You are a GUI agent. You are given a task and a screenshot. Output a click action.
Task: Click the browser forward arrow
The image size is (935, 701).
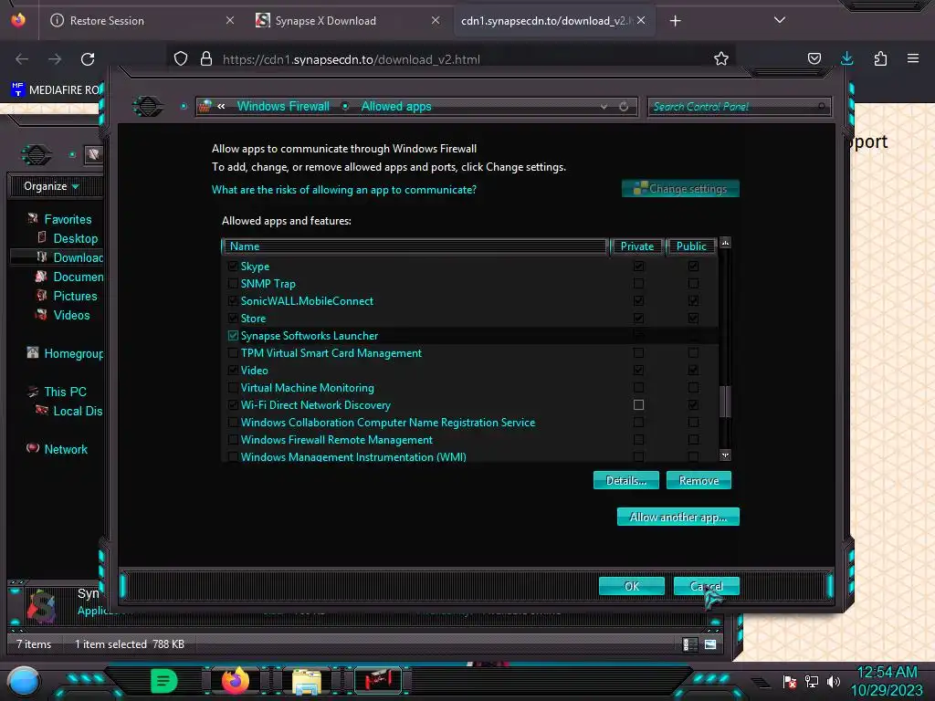tap(55, 59)
